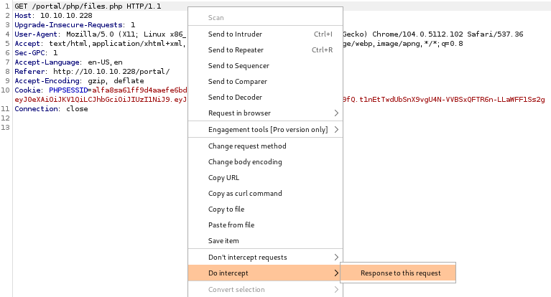
Task: Select Send to Intruder menu entry
Action: point(235,34)
